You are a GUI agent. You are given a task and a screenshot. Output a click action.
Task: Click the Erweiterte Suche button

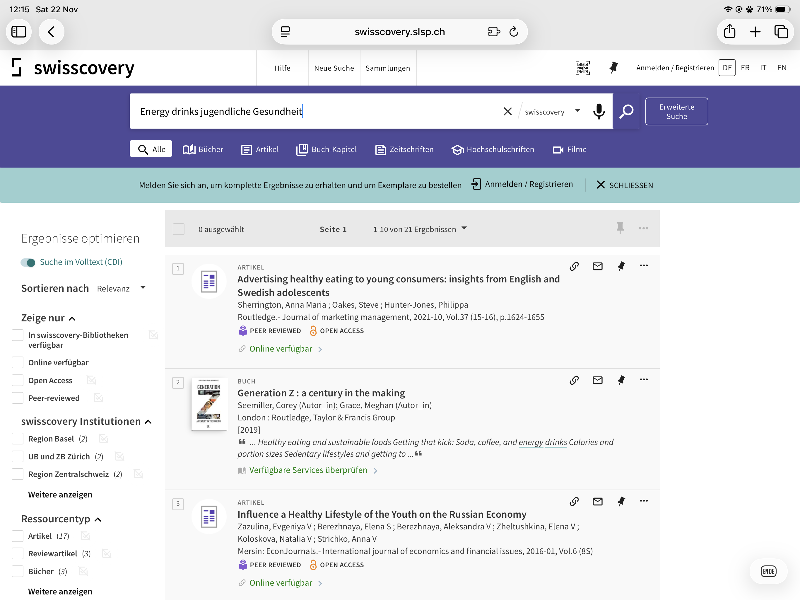pos(676,111)
